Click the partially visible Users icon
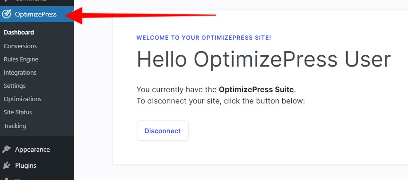The height and width of the screenshot is (180, 408). (x=7, y=179)
